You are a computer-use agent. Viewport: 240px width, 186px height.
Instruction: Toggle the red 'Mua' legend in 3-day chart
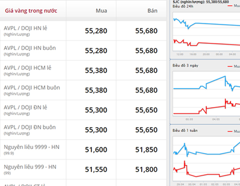[234, 66]
